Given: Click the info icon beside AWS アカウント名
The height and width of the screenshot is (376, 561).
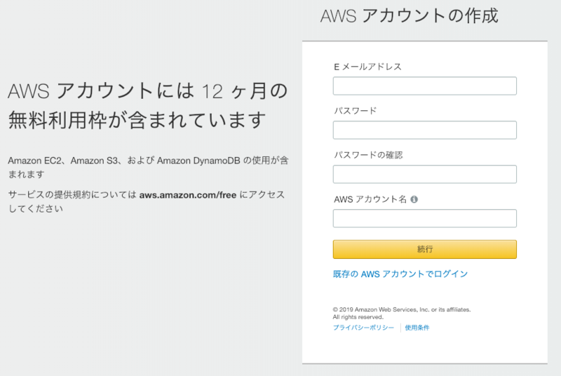Looking at the screenshot, I should pos(414,199).
